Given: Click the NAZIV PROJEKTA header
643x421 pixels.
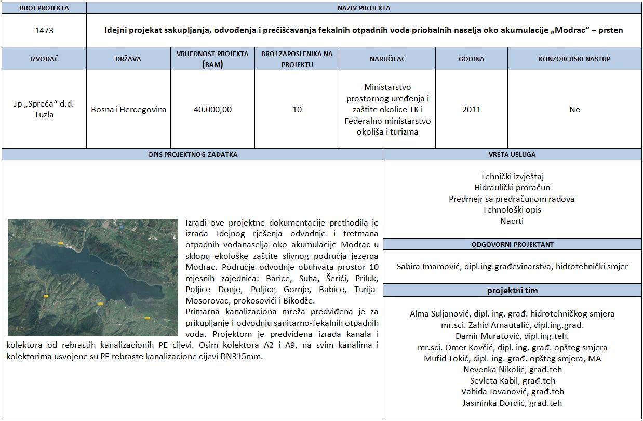Looking at the screenshot, I should click(x=364, y=8).
